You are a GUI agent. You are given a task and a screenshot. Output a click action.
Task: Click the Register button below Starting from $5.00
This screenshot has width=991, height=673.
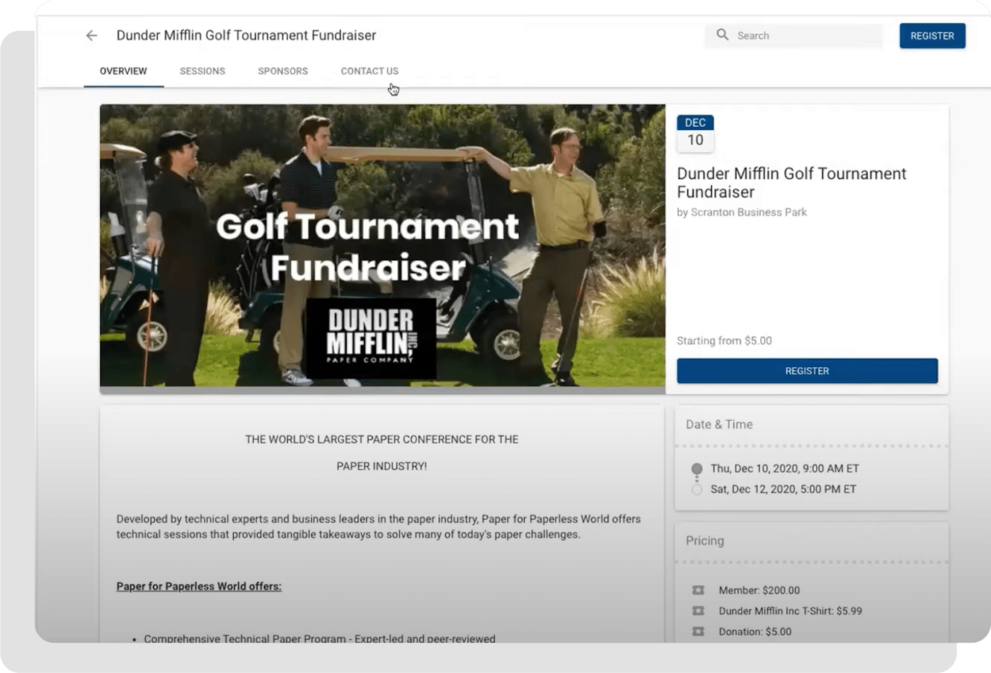point(807,371)
